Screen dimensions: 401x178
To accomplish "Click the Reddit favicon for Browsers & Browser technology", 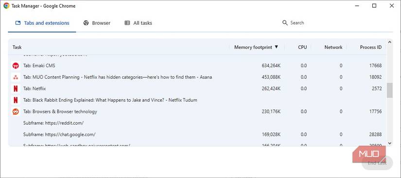I will pos(16,112).
